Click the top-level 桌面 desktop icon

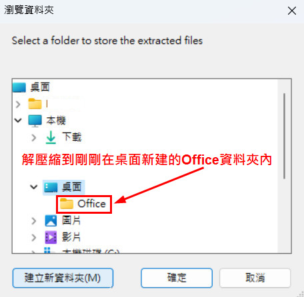tap(19, 87)
